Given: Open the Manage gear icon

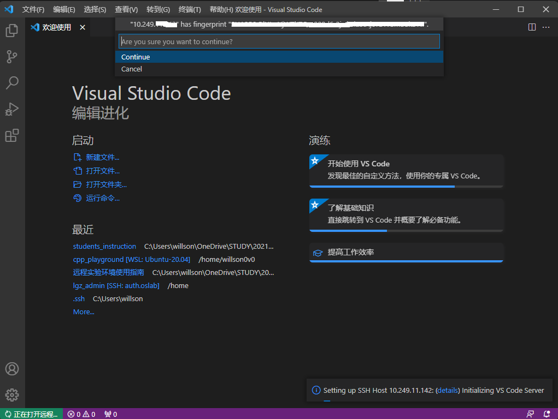Looking at the screenshot, I should click(12, 394).
